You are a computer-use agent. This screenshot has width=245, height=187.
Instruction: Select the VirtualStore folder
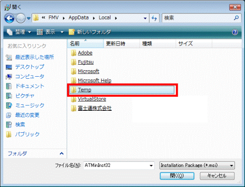[92, 99]
